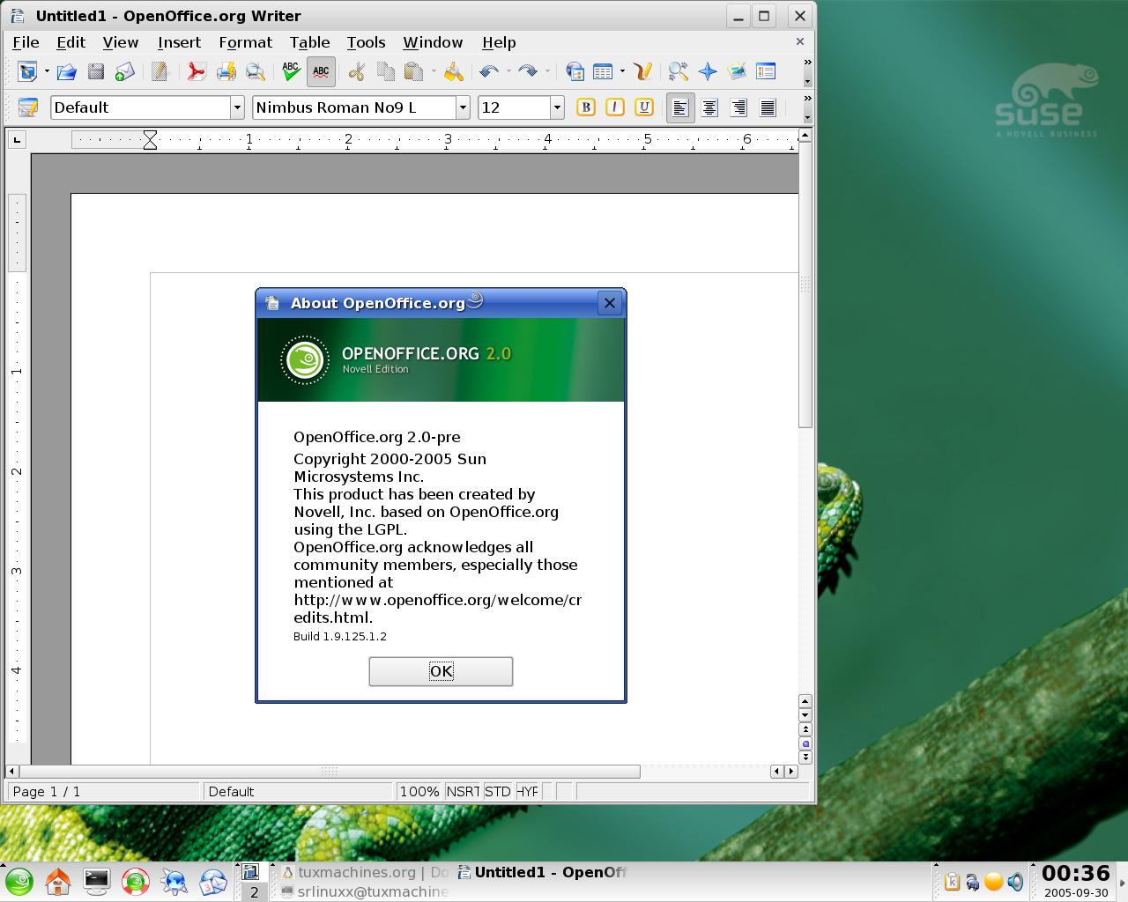The height and width of the screenshot is (902, 1128).
Task: Open the Find & Replace binoculars icon
Action: click(678, 72)
